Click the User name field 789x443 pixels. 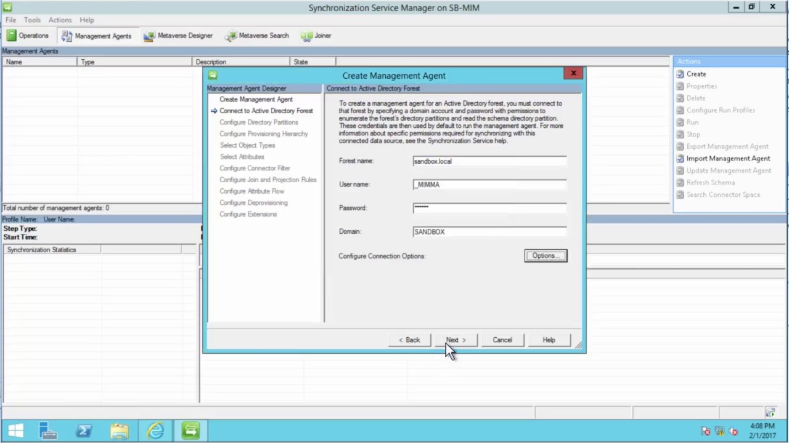489,185
